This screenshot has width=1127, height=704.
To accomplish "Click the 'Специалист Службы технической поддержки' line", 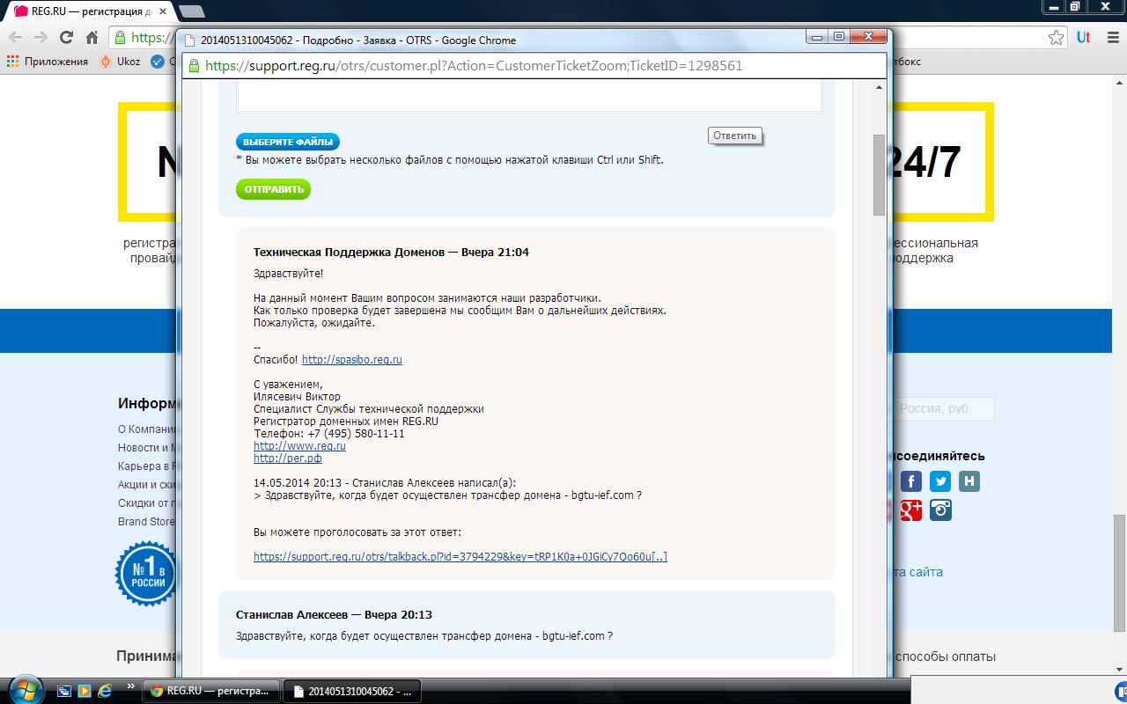I will click(369, 409).
